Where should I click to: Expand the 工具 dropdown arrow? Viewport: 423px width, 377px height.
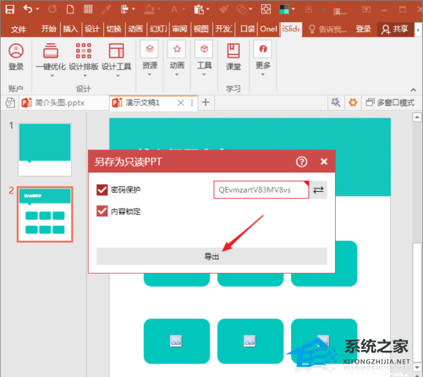[x=204, y=74]
